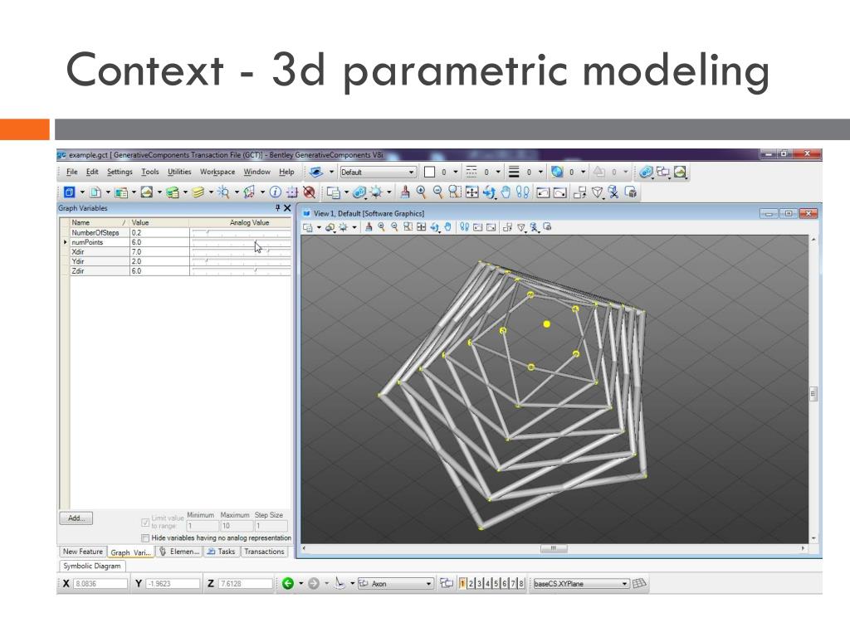Click the grey forward arrow icon
This screenshot has width=850, height=637.
[x=313, y=583]
